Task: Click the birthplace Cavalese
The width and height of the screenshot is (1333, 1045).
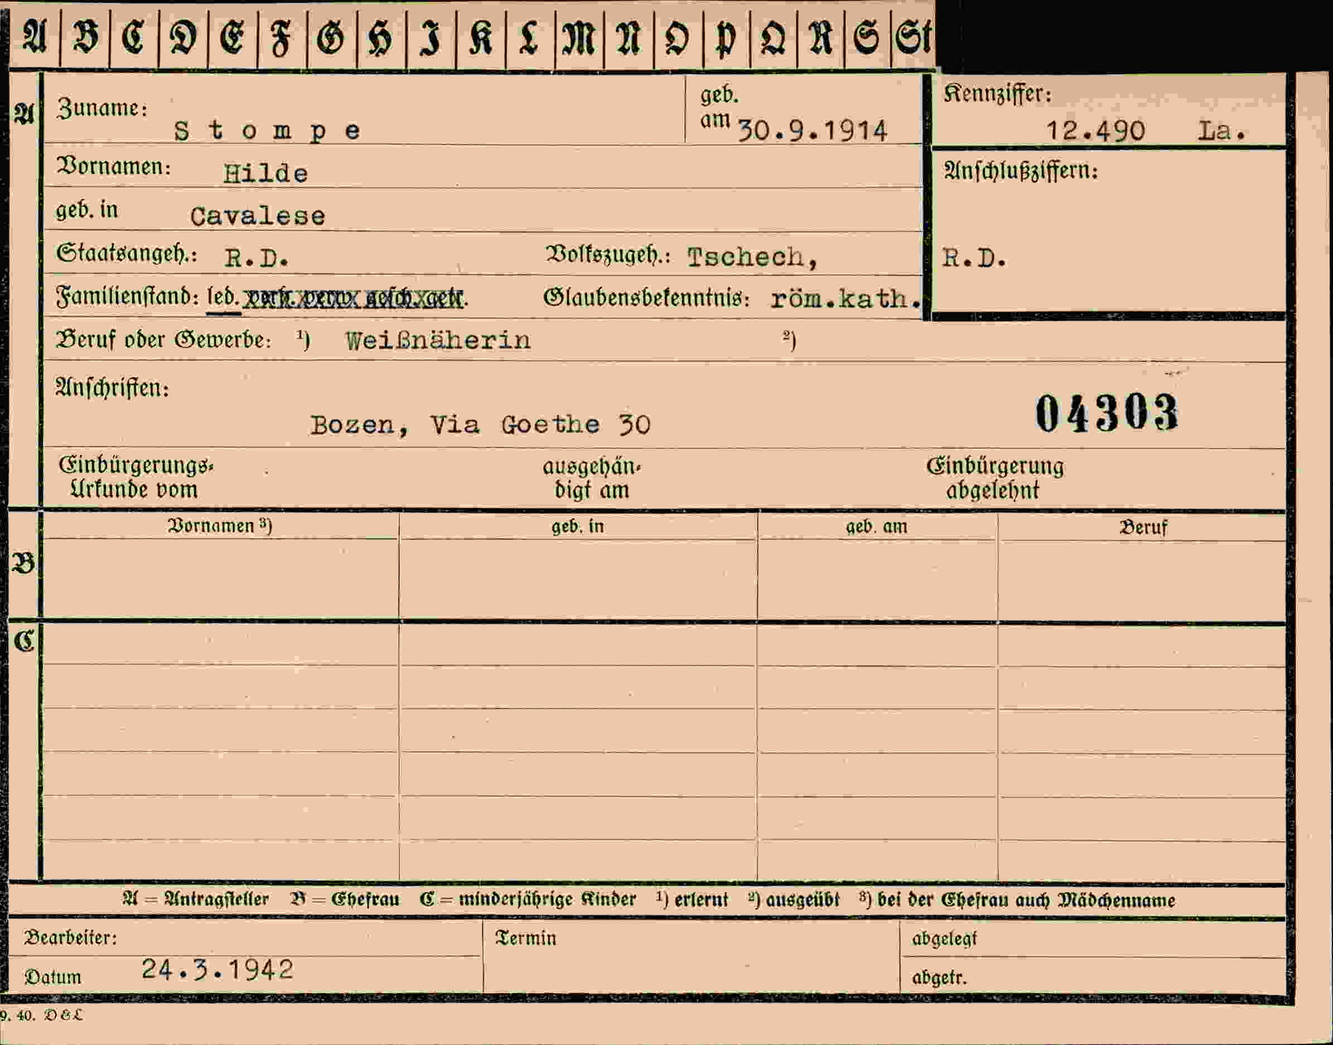Action: coord(258,216)
